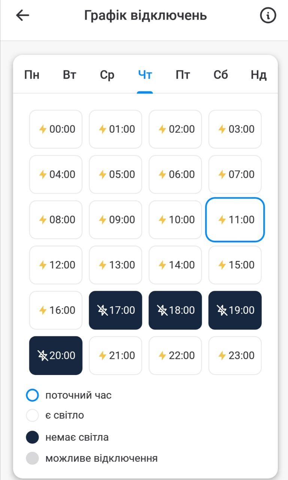The height and width of the screenshot is (480, 288).
Task: Click the crossed lightning icon at 19:00
Action: pos(222,310)
